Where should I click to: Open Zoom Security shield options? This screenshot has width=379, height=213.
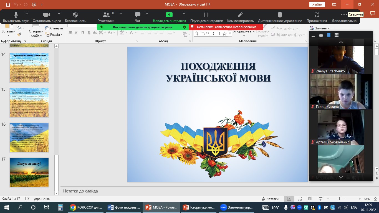pyautogui.click(x=75, y=17)
